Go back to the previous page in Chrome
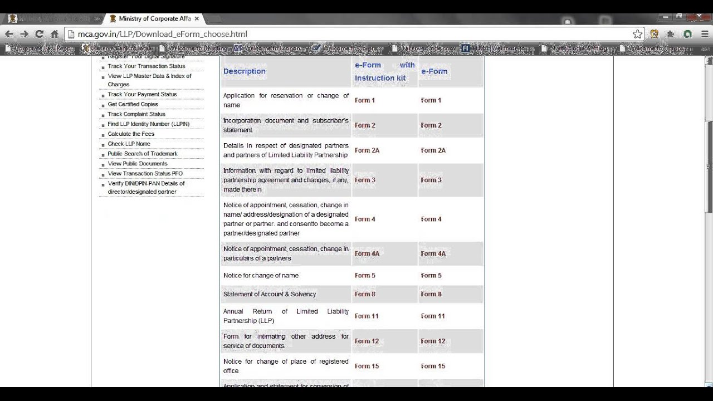The image size is (713, 401). [x=9, y=34]
